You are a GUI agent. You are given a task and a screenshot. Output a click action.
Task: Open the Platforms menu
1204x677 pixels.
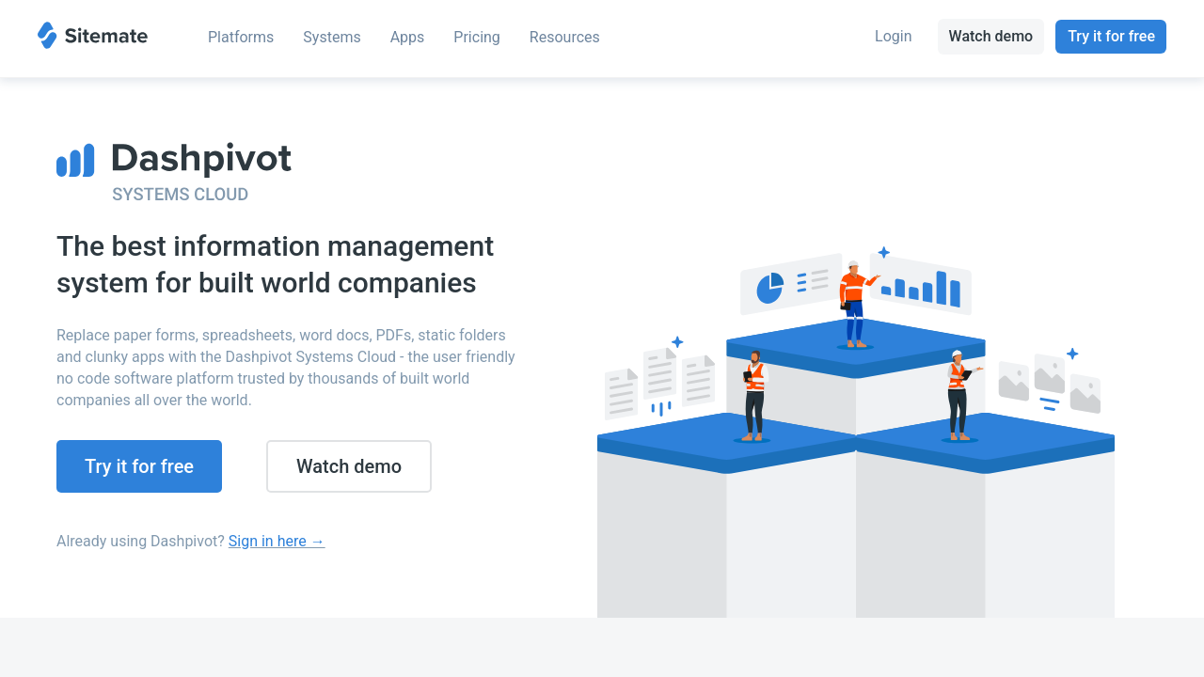click(x=241, y=37)
